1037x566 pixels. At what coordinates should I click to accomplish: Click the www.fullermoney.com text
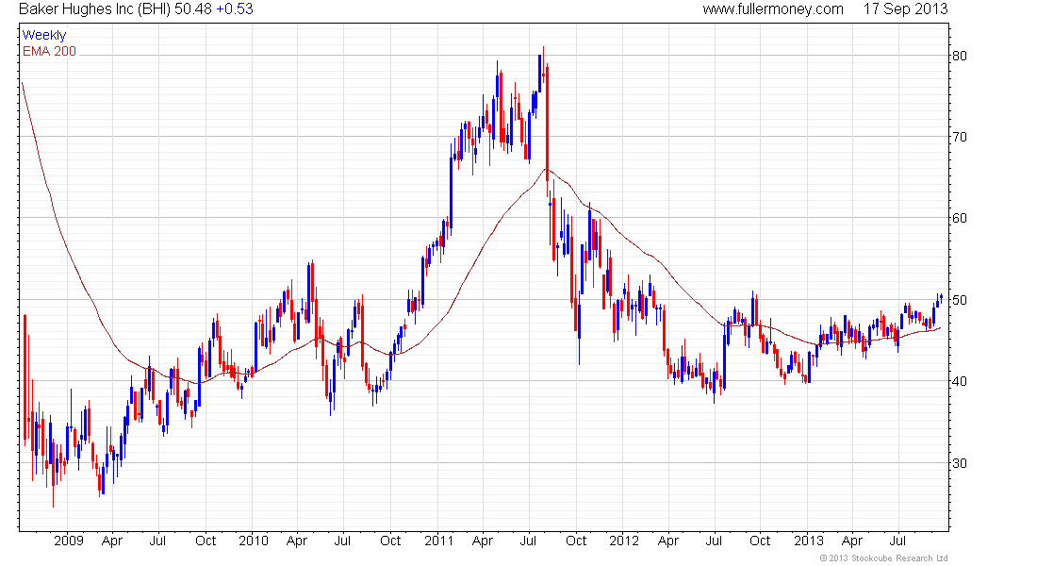click(772, 9)
